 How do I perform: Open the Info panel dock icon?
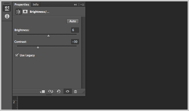click(7, 16)
